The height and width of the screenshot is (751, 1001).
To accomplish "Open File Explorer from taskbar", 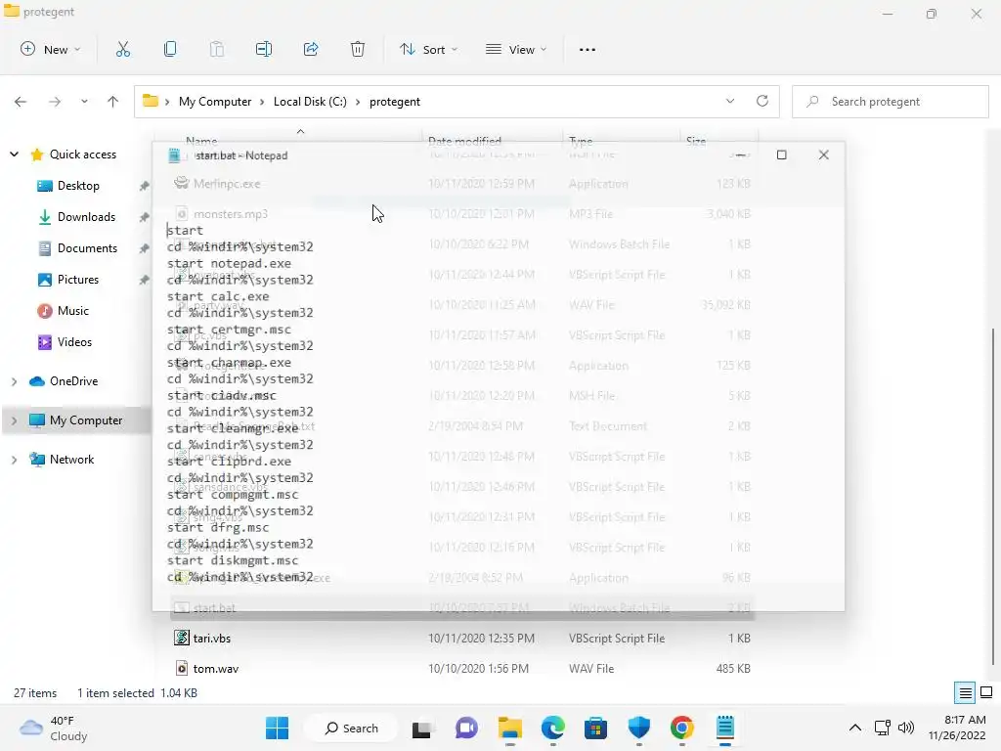I will coord(510,728).
